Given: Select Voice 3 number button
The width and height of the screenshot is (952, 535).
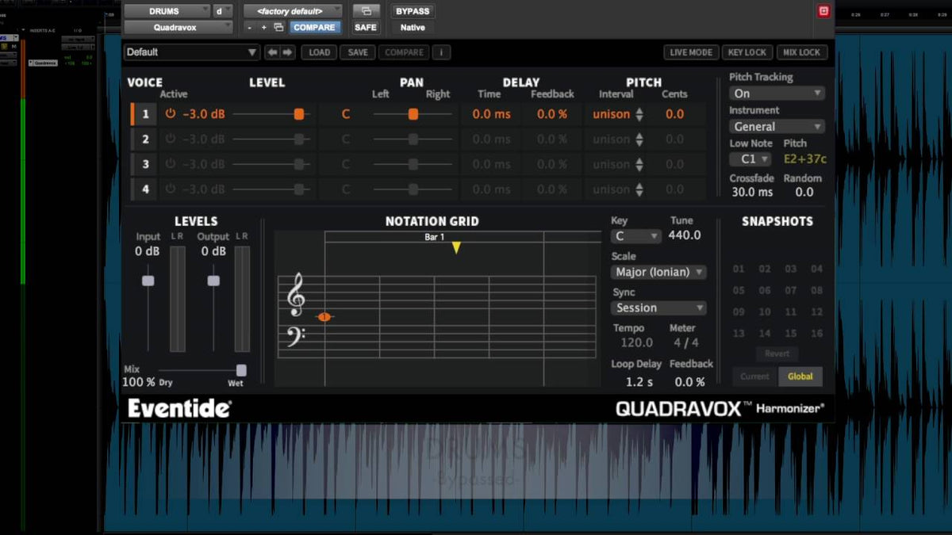Looking at the screenshot, I should tap(145, 164).
